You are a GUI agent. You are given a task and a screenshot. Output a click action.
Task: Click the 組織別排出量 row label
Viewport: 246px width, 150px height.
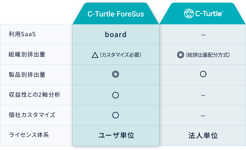[x=27, y=54]
